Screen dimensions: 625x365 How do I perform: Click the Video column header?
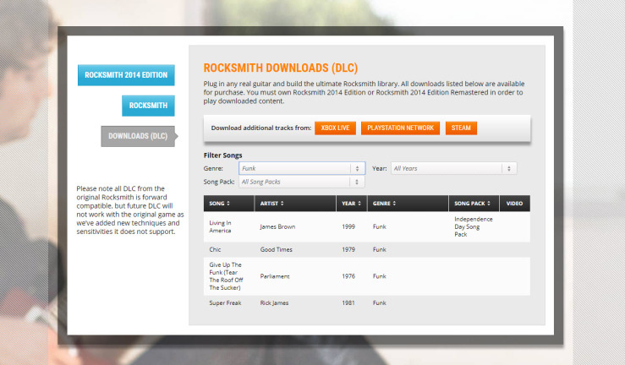click(x=514, y=204)
